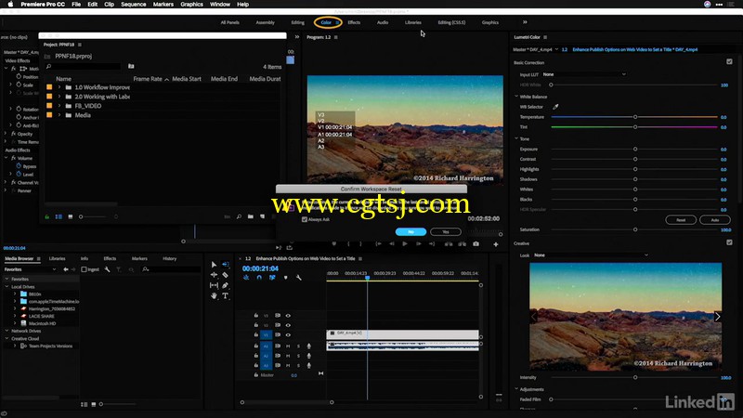Collapse the Tone section
The image size is (743, 418).
tap(516, 138)
